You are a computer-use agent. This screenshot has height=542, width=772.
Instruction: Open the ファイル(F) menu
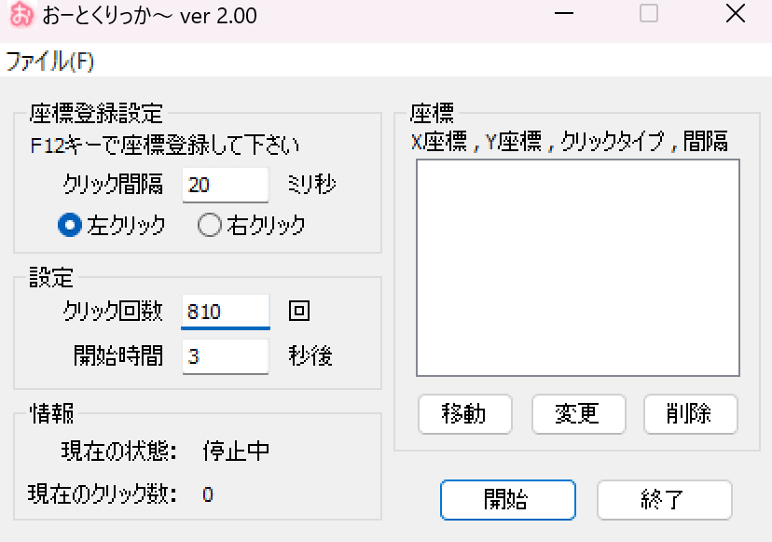point(49,62)
